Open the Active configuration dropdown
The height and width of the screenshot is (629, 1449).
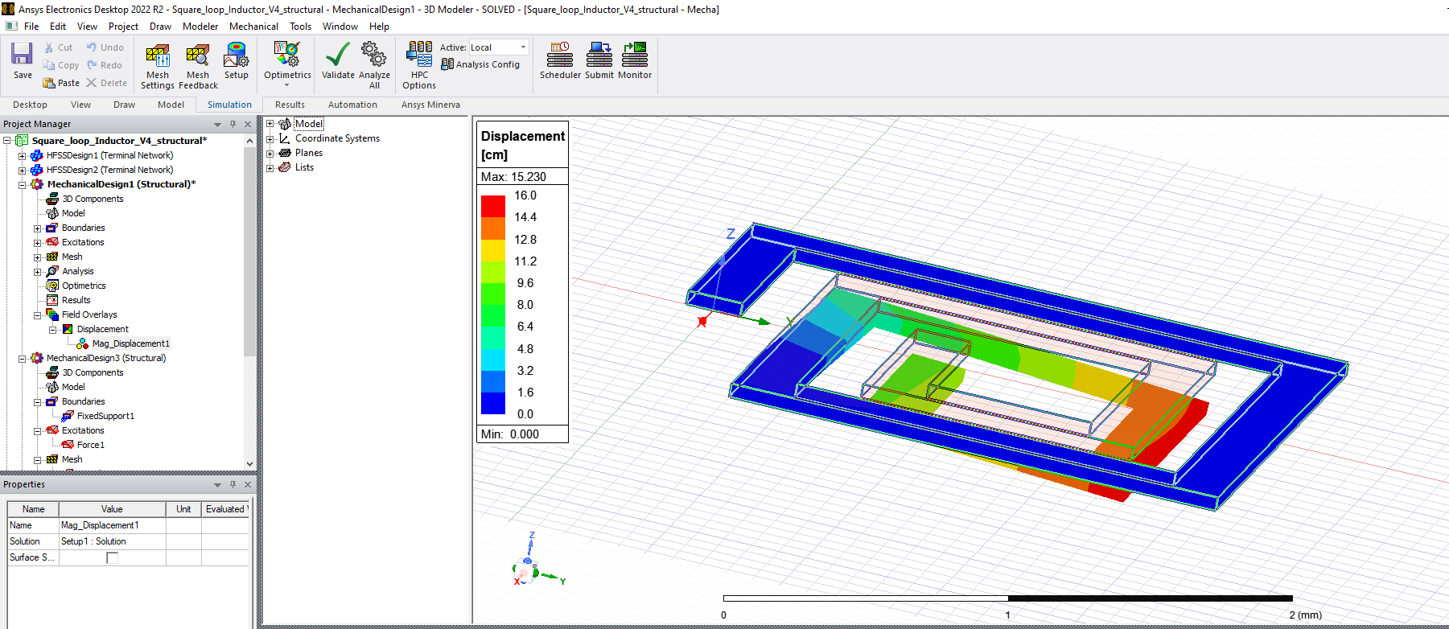(523, 47)
